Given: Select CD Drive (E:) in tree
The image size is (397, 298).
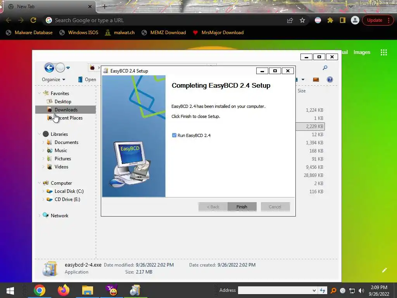Looking at the screenshot, I should [67, 199].
